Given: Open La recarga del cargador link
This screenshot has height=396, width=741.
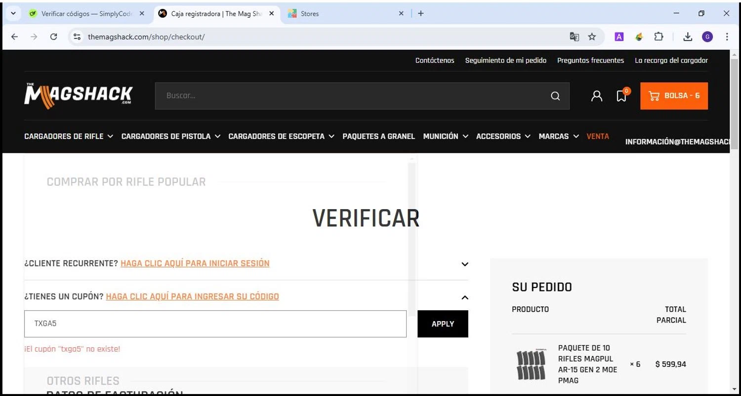Looking at the screenshot, I should [x=671, y=60].
